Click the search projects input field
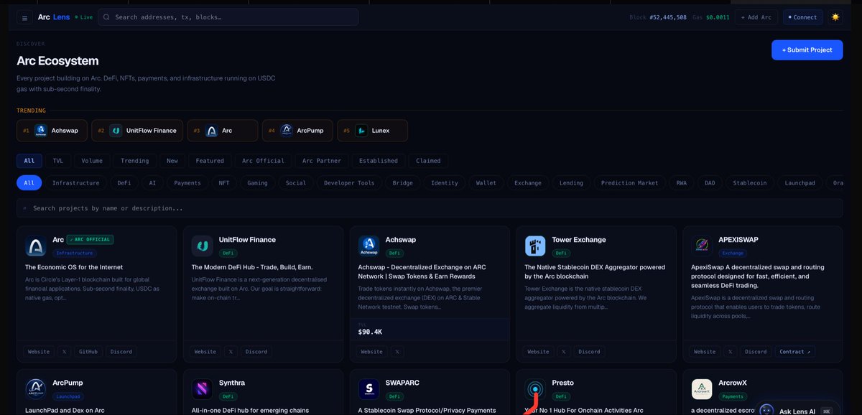The height and width of the screenshot is (415, 862). pyautogui.click(x=430, y=208)
